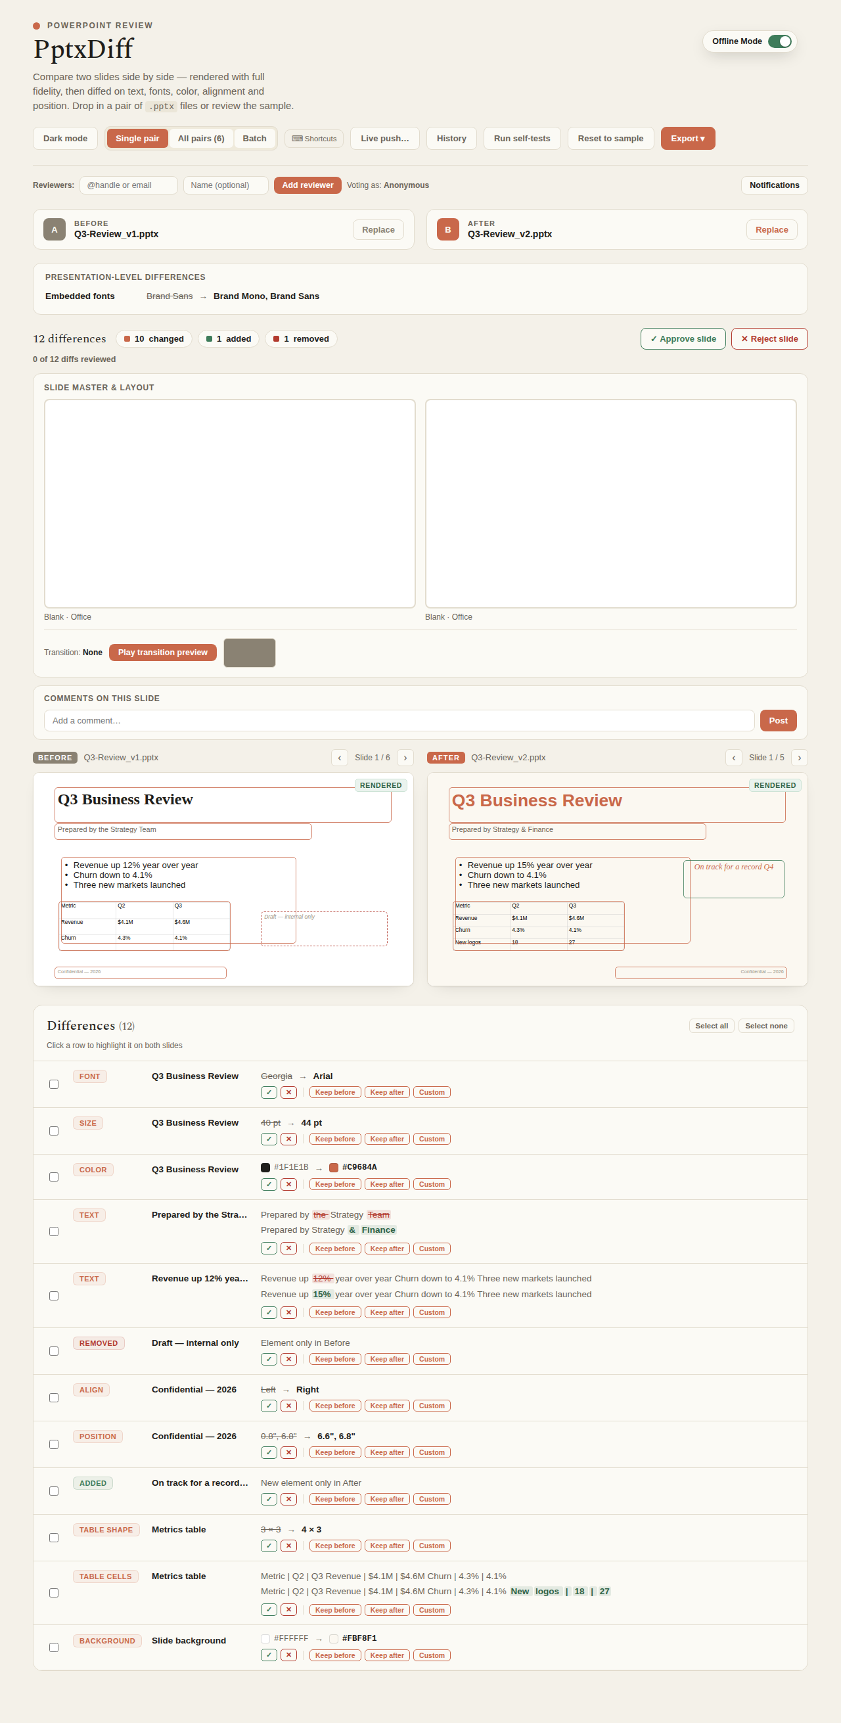The height and width of the screenshot is (1723, 841).
Task: Post the slide comment
Action: tap(777, 720)
